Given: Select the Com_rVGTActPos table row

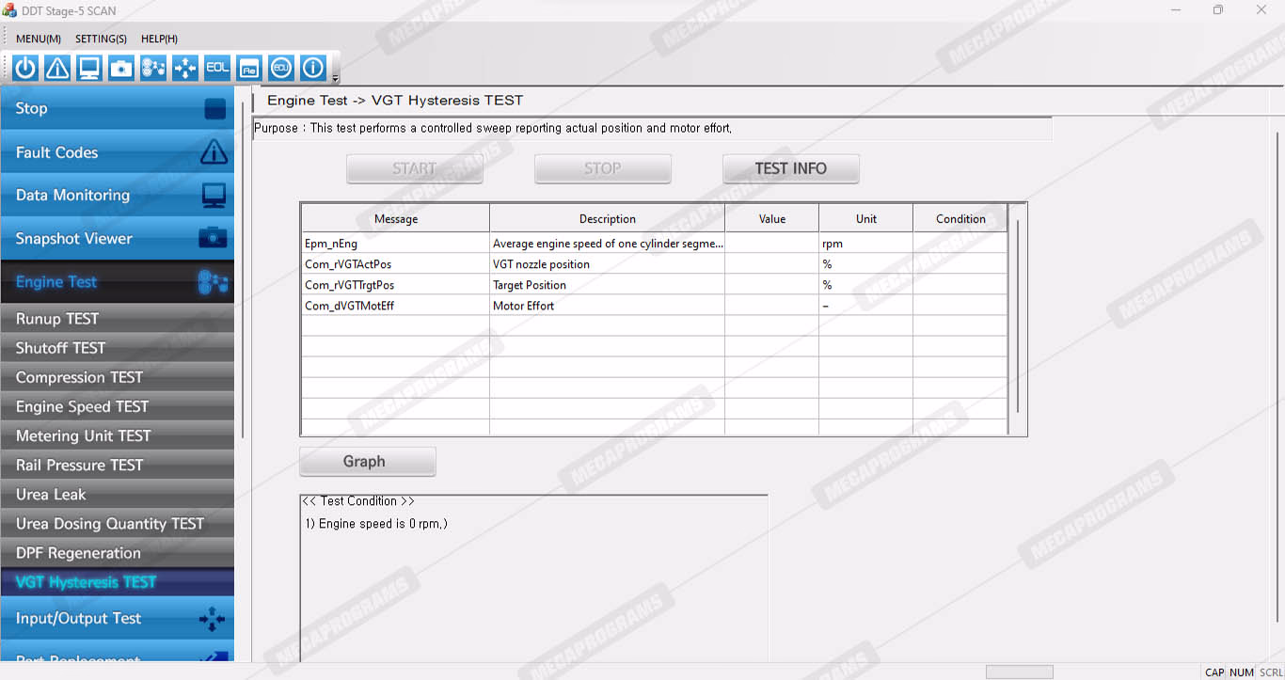Looking at the screenshot, I should pos(395,264).
